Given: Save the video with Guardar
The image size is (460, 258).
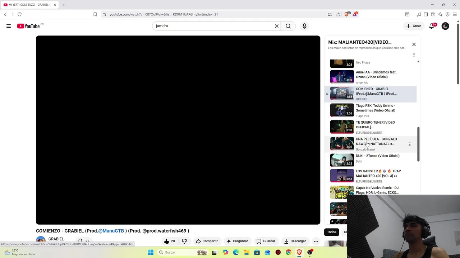Looking at the screenshot, I should point(266,241).
